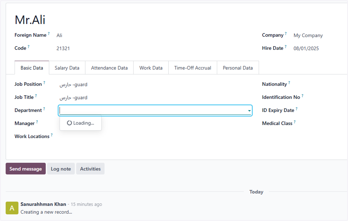The height and width of the screenshot is (221, 348).
Task: Click the ID Expiry Date field label
Action: pos(278,110)
